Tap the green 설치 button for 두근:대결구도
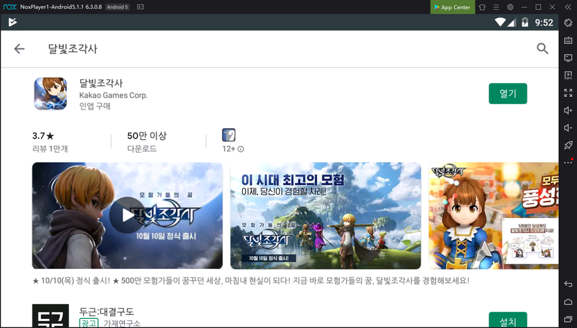This screenshot has width=577, height=328. 508,320
